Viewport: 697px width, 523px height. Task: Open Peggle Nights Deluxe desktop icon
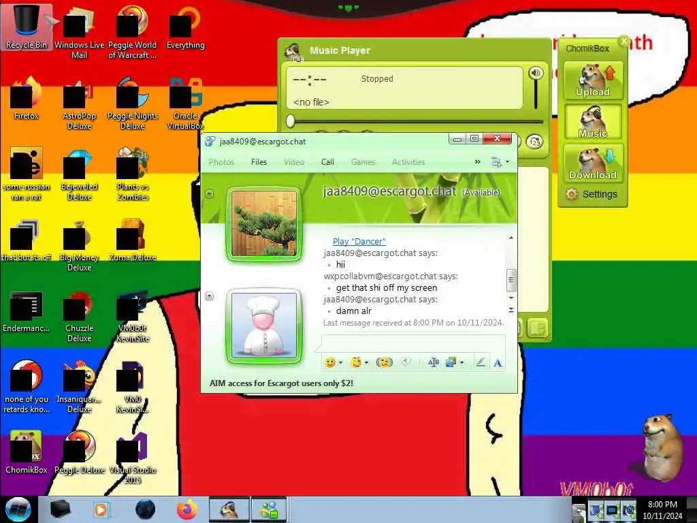(x=133, y=104)
